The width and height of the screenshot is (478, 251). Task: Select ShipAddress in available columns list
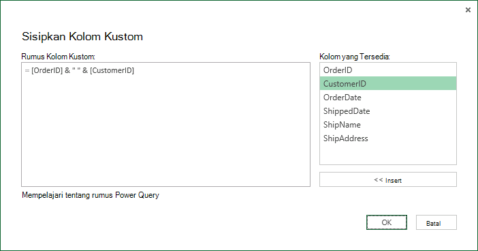pos(388,138)
